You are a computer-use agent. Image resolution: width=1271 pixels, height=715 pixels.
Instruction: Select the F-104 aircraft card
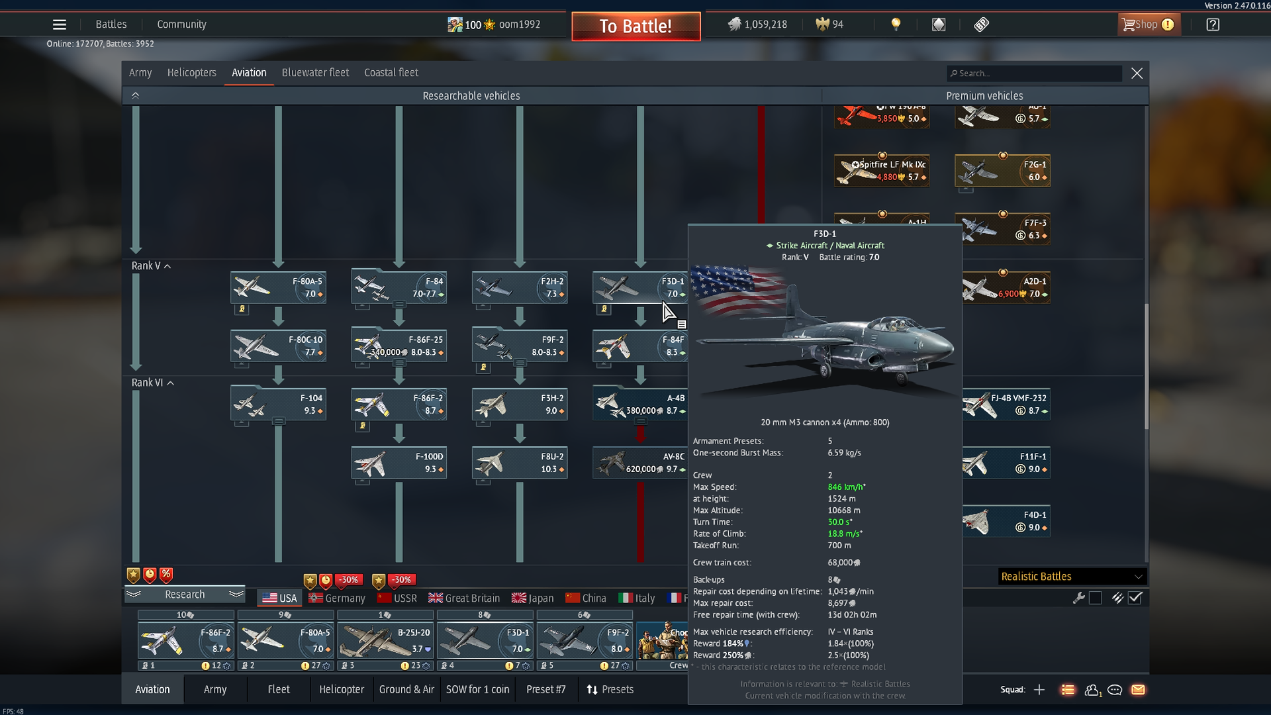(278, 404)
